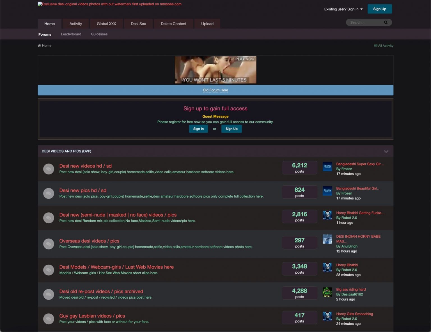
Task: Switch to the Home tab
Action: [x=49, y=24]
